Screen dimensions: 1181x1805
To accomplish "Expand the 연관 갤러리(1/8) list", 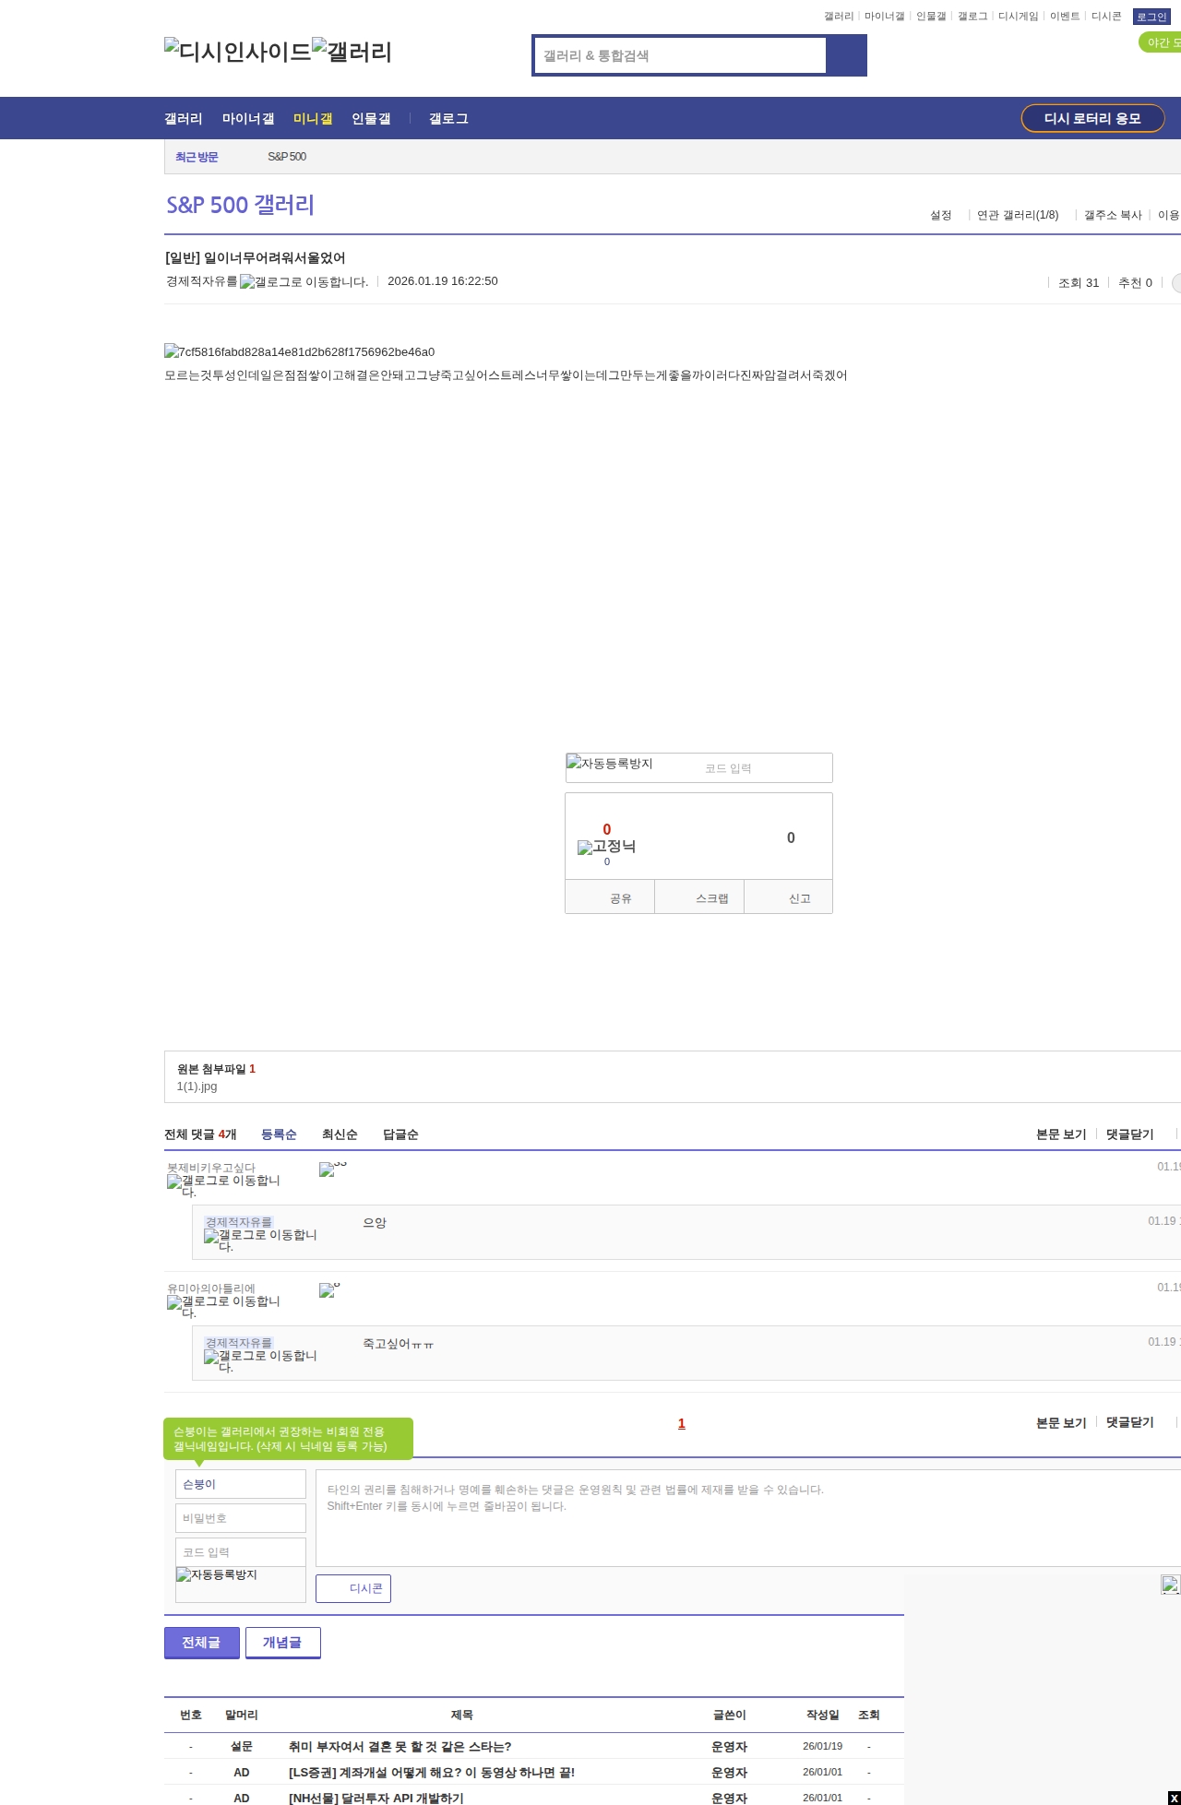I will pyautogui.click(x=1017, y=215).
